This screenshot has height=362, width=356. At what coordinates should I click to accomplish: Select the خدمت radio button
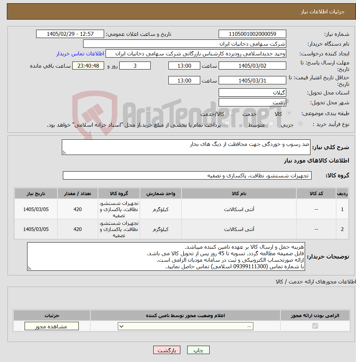(263, 113)
